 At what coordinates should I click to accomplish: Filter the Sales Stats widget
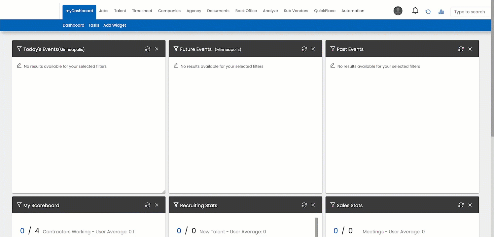coord(333,205)
